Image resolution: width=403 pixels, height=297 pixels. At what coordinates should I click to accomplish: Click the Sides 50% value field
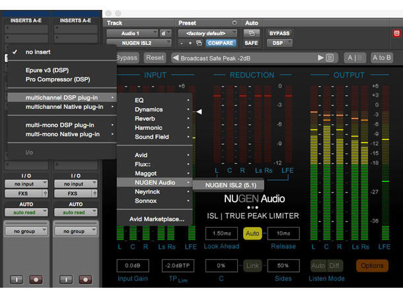click(x=283, y=266)
